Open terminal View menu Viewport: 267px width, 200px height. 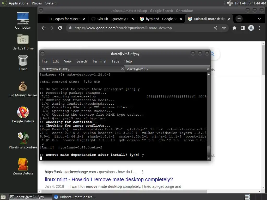coord(68,61)
